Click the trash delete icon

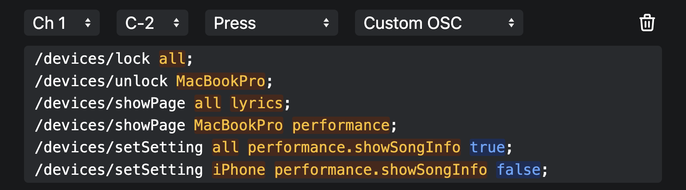point(647,23)
